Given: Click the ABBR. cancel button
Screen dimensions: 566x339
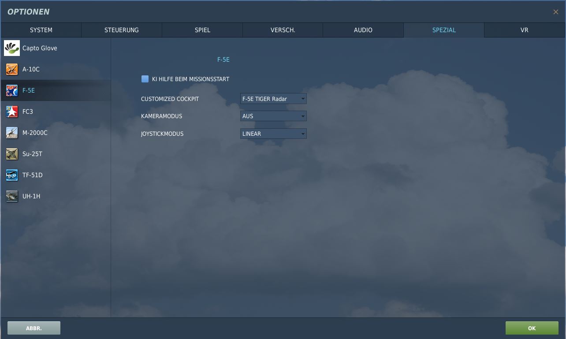Looking at the screenshot, I should [x=34, y=328].
